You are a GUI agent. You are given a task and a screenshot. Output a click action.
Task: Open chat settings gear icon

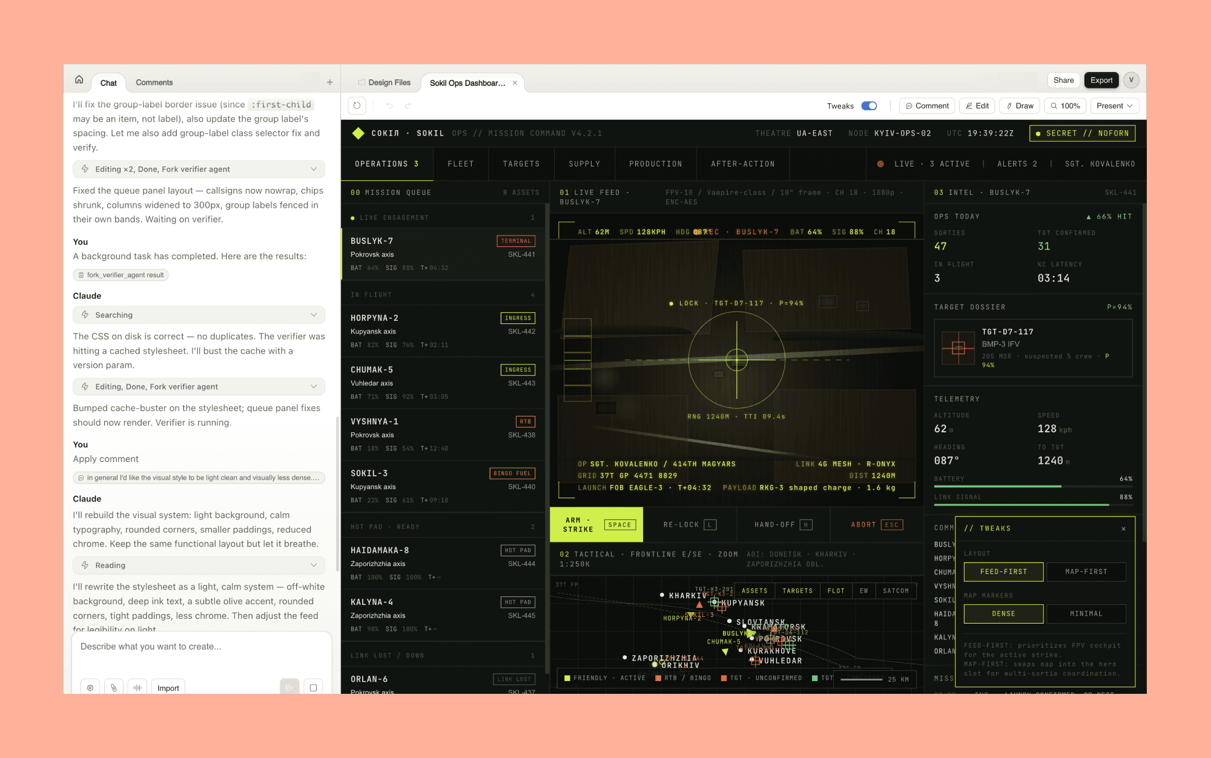point(90,688)
